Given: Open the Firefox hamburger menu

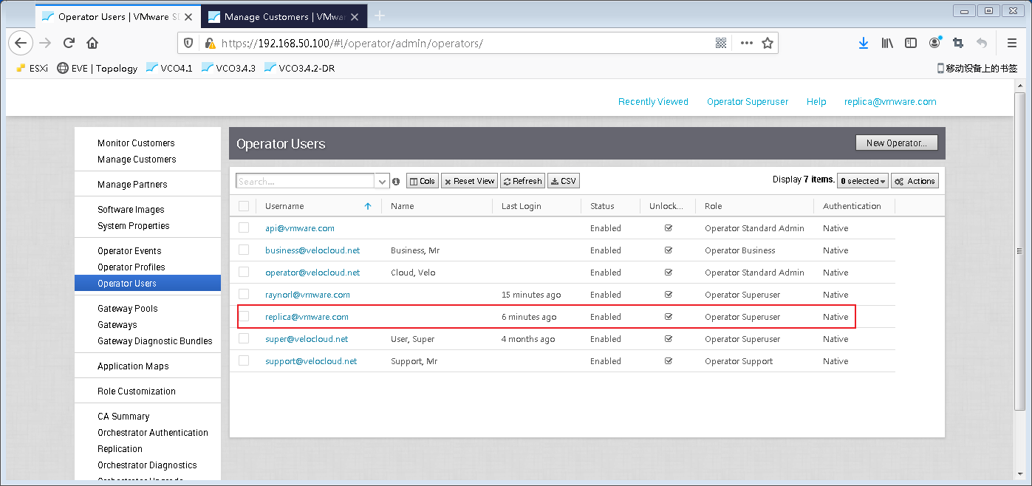Looking at the screenshot, I should tap(1012, 43).
